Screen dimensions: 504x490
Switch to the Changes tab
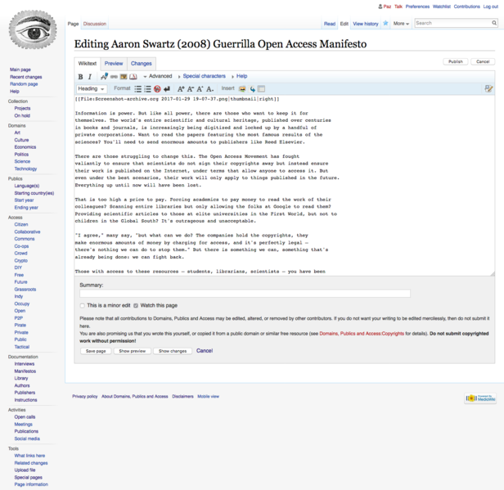pyautogui.click(x=141, y=64)
